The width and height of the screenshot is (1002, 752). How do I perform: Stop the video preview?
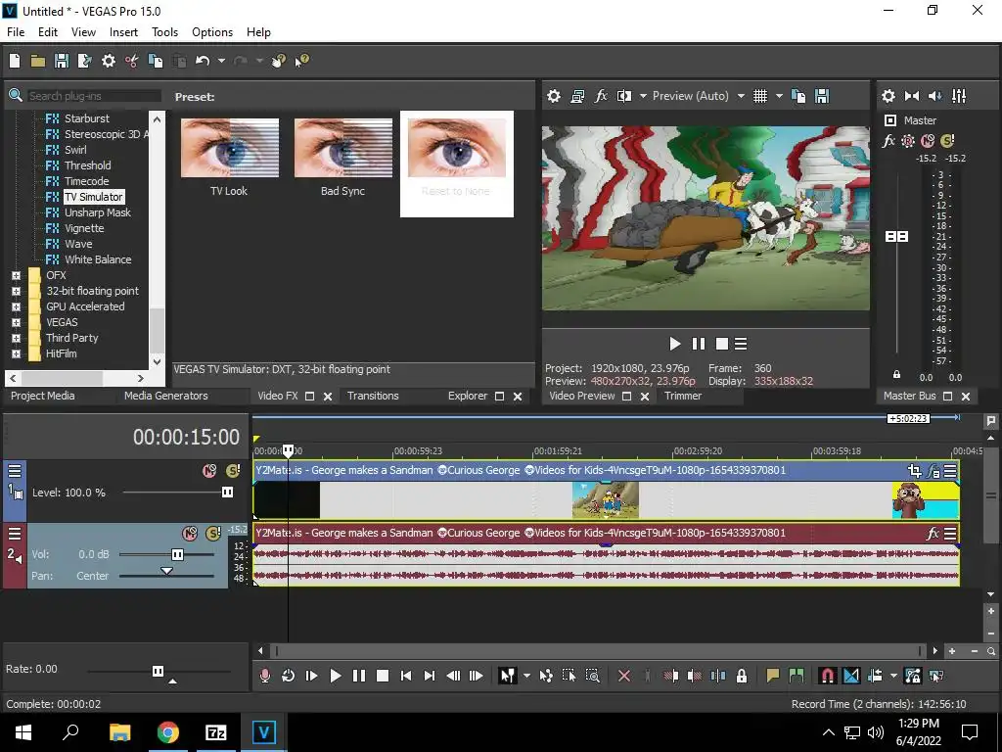722,344
